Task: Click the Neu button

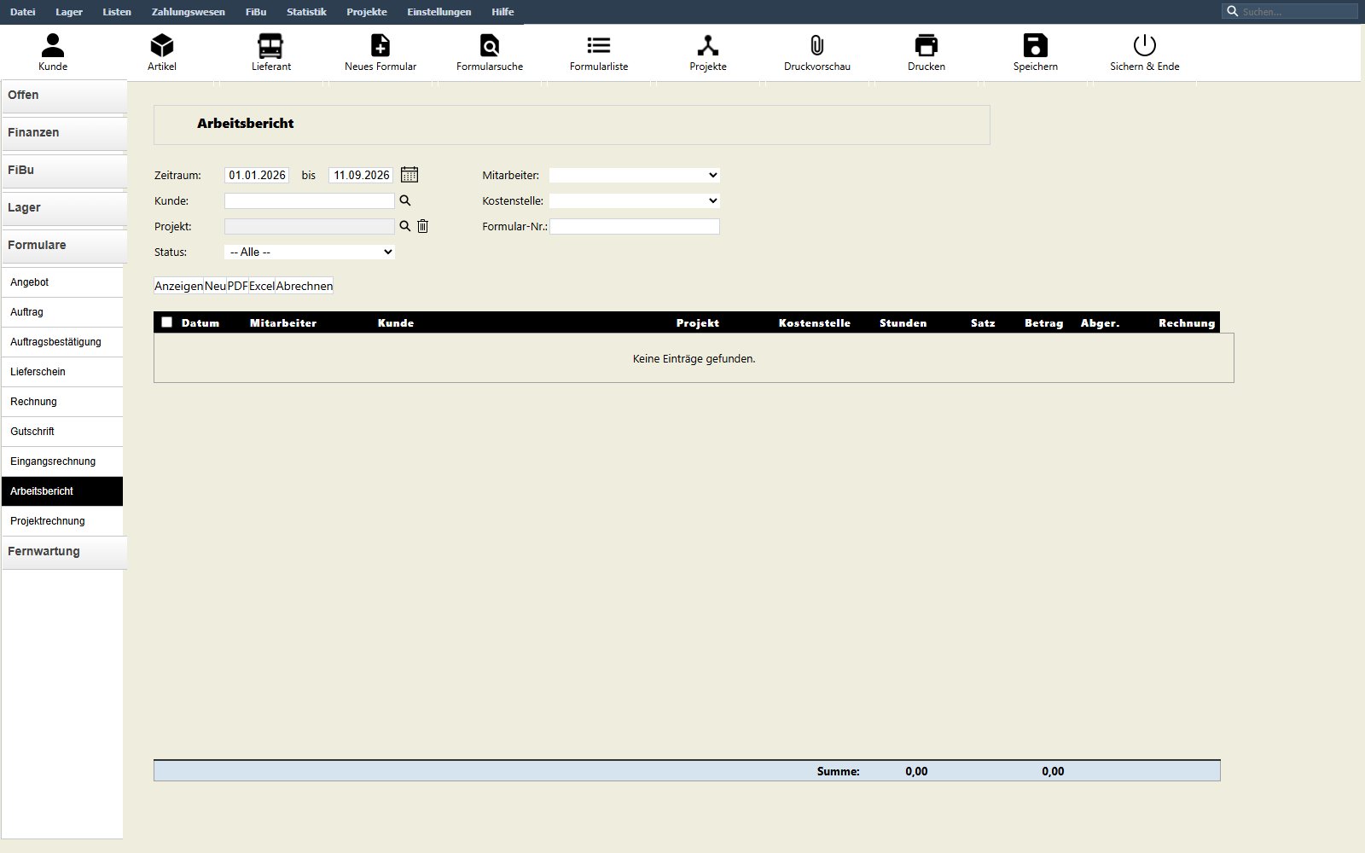Action: coord(215,286)
